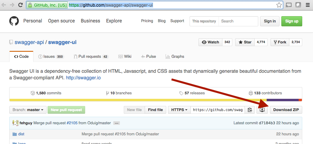
Task: Open the HTTPS protocol dropdown
Action: tap(179, 110)
